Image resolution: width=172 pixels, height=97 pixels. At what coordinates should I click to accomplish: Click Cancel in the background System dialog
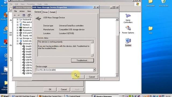[64, 89]
